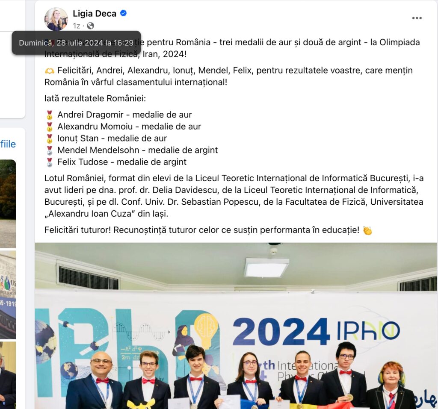
Task: Open the IPhO 2024 team photo
Action: pos(236,326)
